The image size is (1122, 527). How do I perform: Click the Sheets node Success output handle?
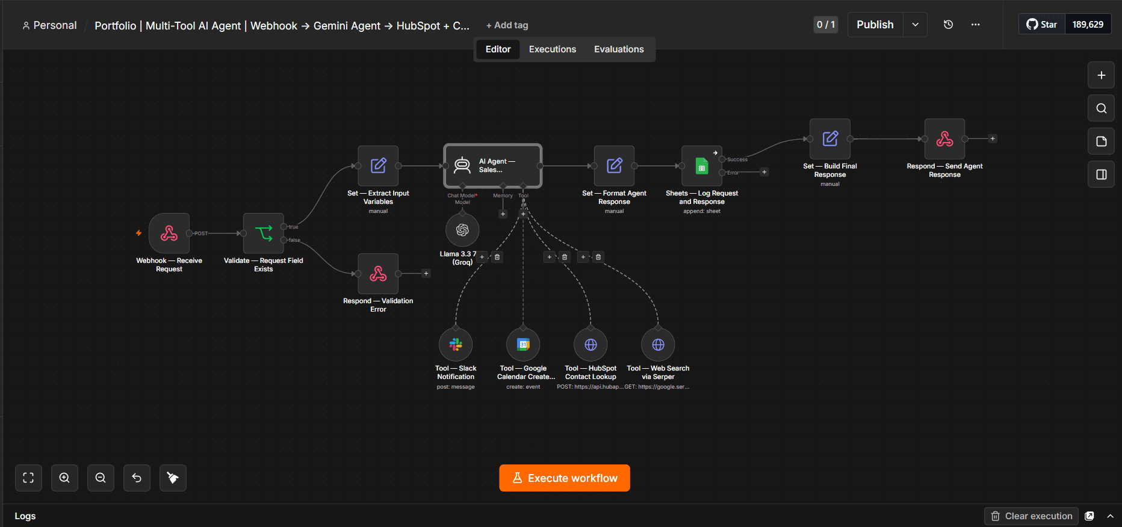(x=722, y=159)
